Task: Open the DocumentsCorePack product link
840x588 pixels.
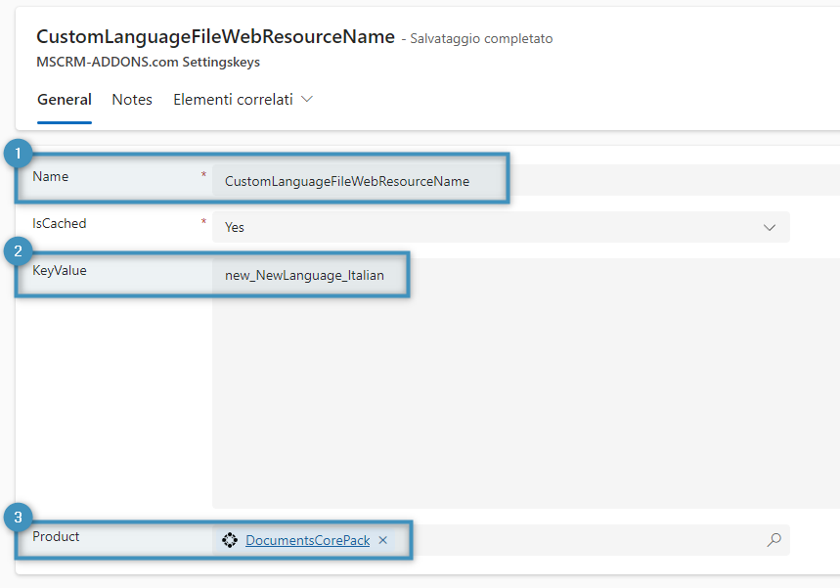Action: [307, 540]
